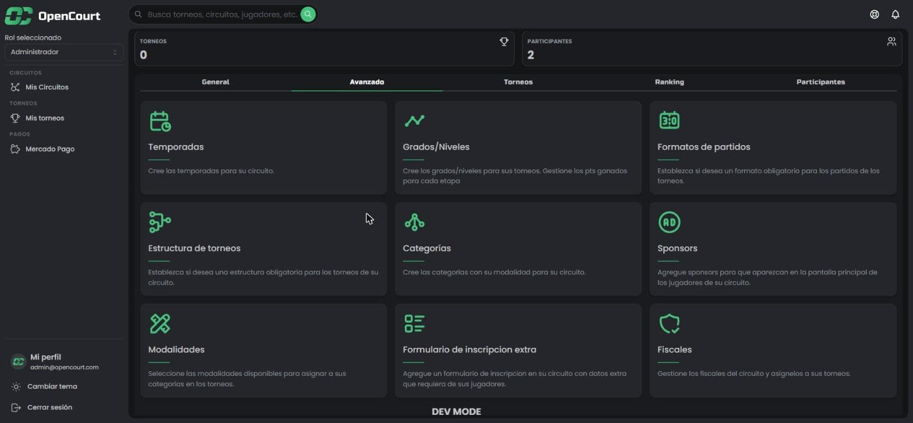Open the Ranking tab
This screenshot has height=423, width=913.
670,82
